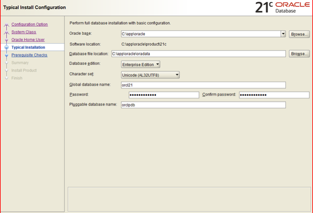
Task: Jump to the Oracle Home User step
Action: point(28,40)
